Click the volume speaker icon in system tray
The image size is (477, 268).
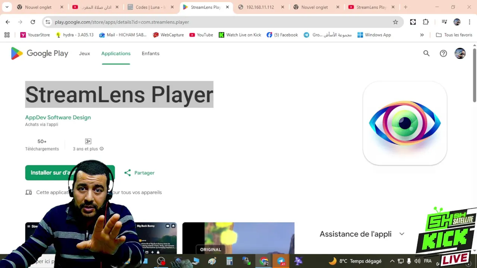click(417, 261)
